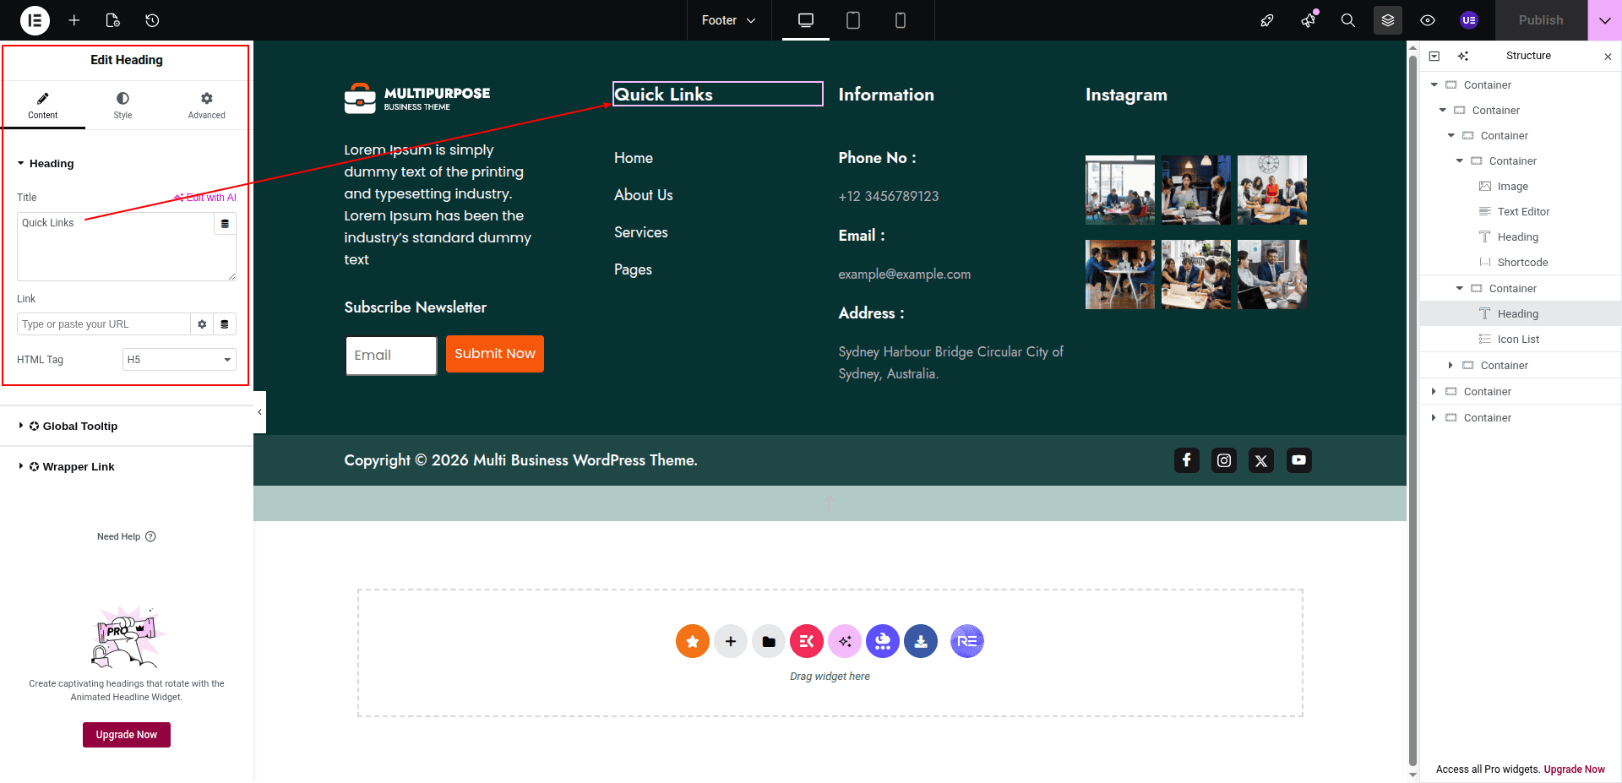Open dynamic tags for Link field
The height and width of the screenshot is (783, 1622).
[x=225, y=324]
